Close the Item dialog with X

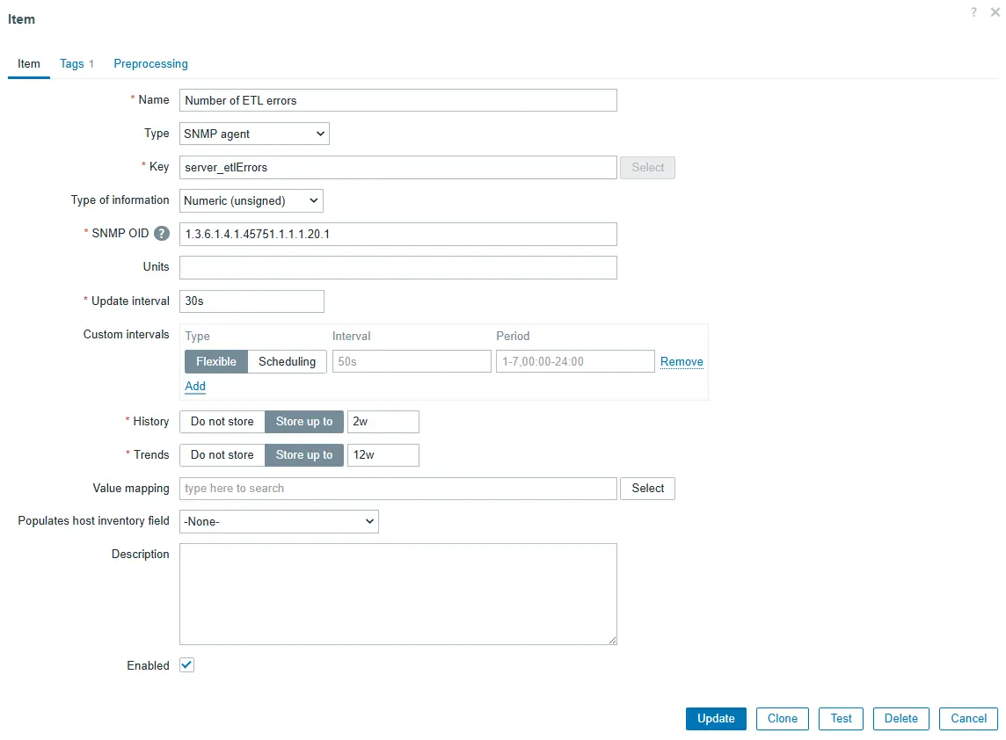[x=995, y=12]
